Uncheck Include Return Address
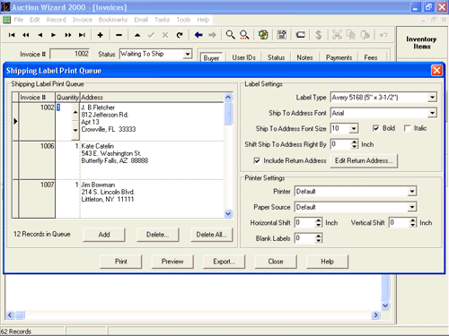The width and height of the screenshot is (449, 336). pos(257,160)
